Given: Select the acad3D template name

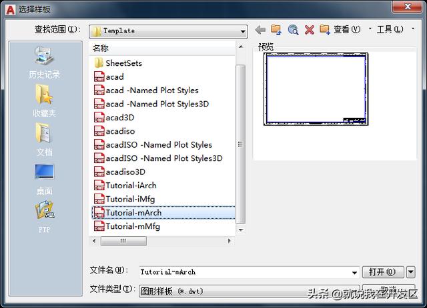Looking at the screenshot, I should [120, 118].
